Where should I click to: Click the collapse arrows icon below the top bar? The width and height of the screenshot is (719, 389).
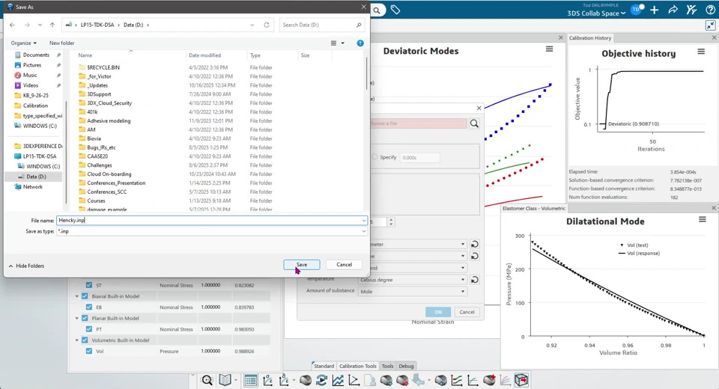pyautogui.click(x=710, y=26)
